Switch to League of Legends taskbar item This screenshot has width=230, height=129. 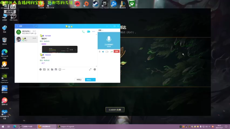point(66,126)
